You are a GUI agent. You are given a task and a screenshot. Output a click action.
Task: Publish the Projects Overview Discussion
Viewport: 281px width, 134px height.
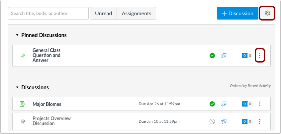pos(212,121)
